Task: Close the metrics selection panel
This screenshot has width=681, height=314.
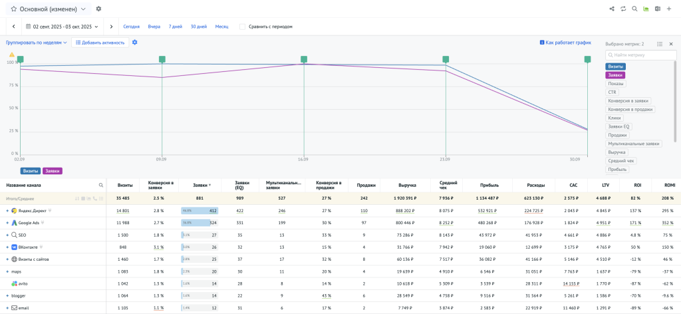Action: (x=670, y=44)
